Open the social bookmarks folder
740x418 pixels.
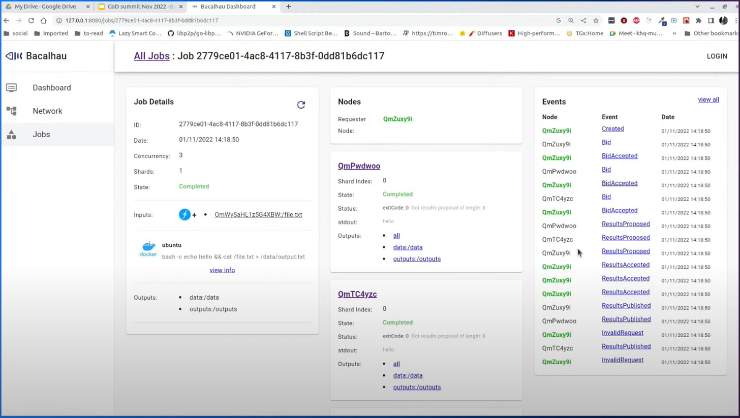(x=16, y=33)
